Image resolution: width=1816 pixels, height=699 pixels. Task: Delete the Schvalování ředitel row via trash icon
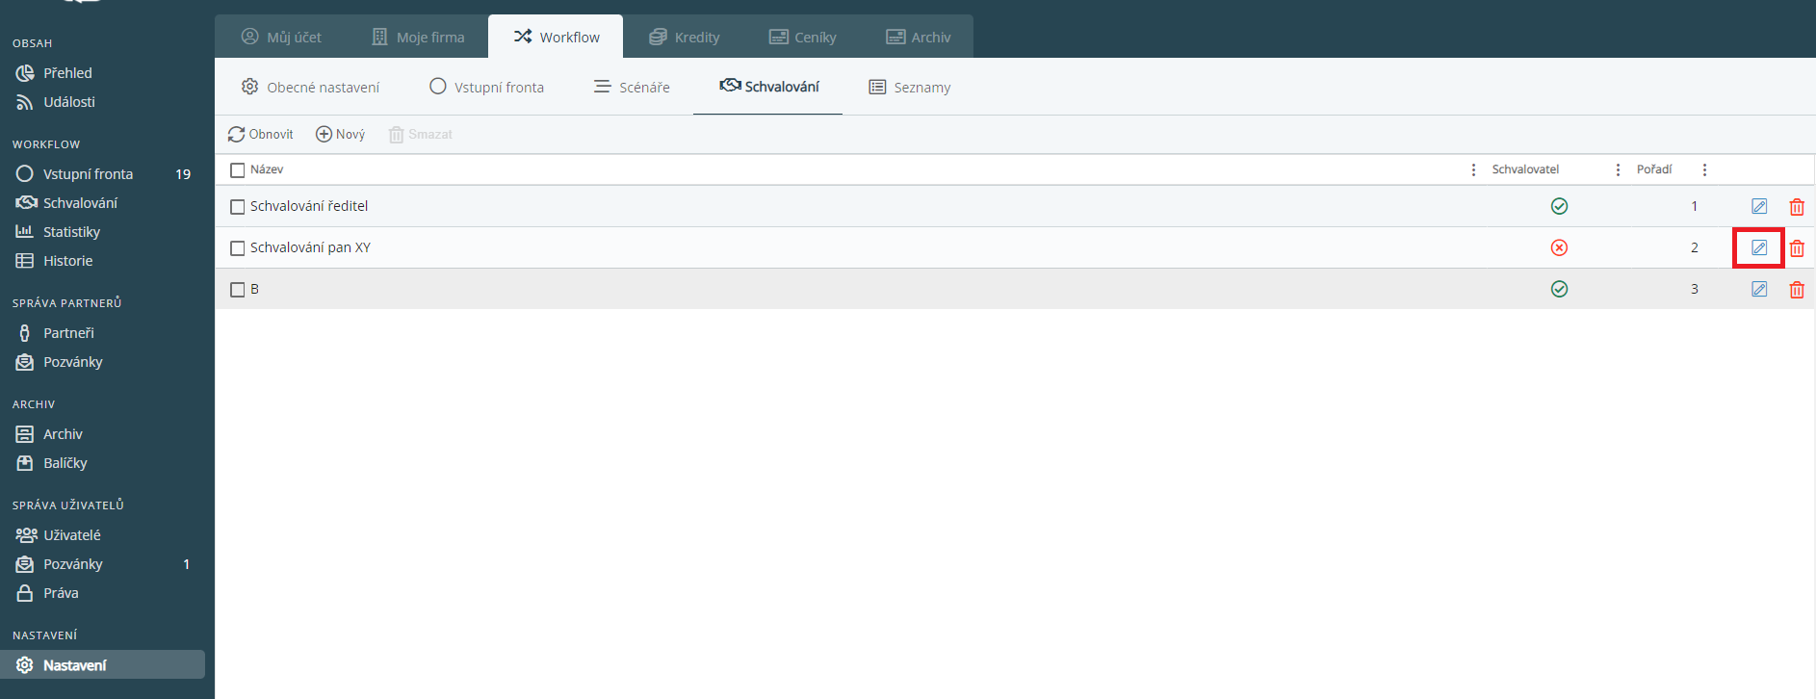pyautogui.click(x=1797, y=207)
